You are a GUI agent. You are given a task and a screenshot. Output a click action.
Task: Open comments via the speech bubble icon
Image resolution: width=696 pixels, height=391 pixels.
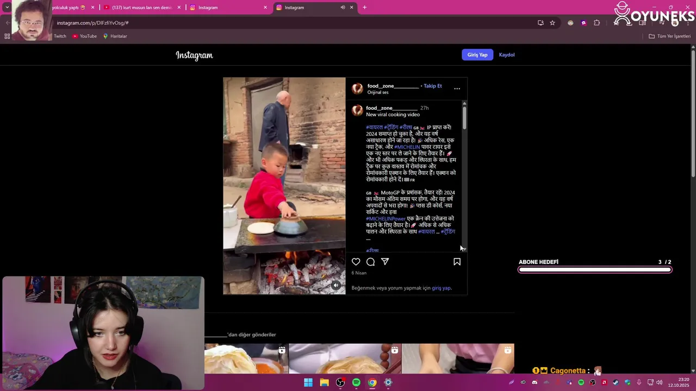(370, 262)
